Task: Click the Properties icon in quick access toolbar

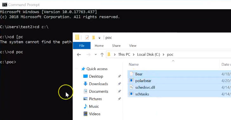Action: pyautogui.click(x=87, y=38)
